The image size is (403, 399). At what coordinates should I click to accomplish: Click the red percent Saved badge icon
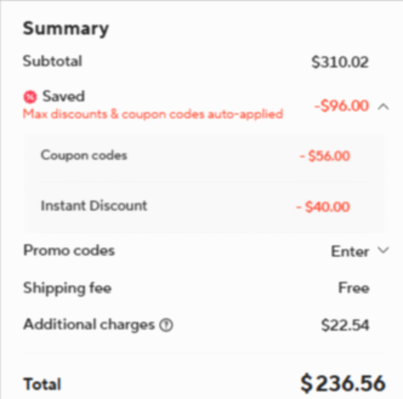pos(30,97)
